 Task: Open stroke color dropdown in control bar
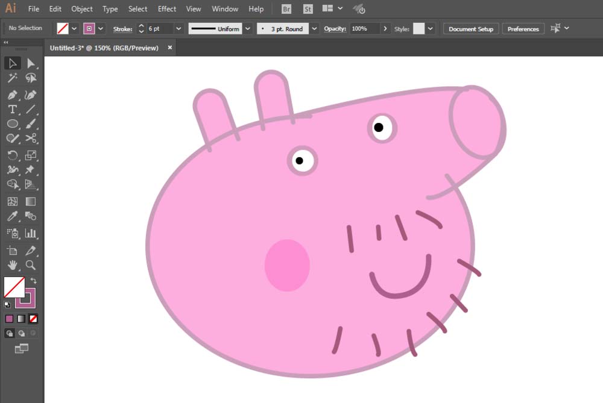coord(100,28)
